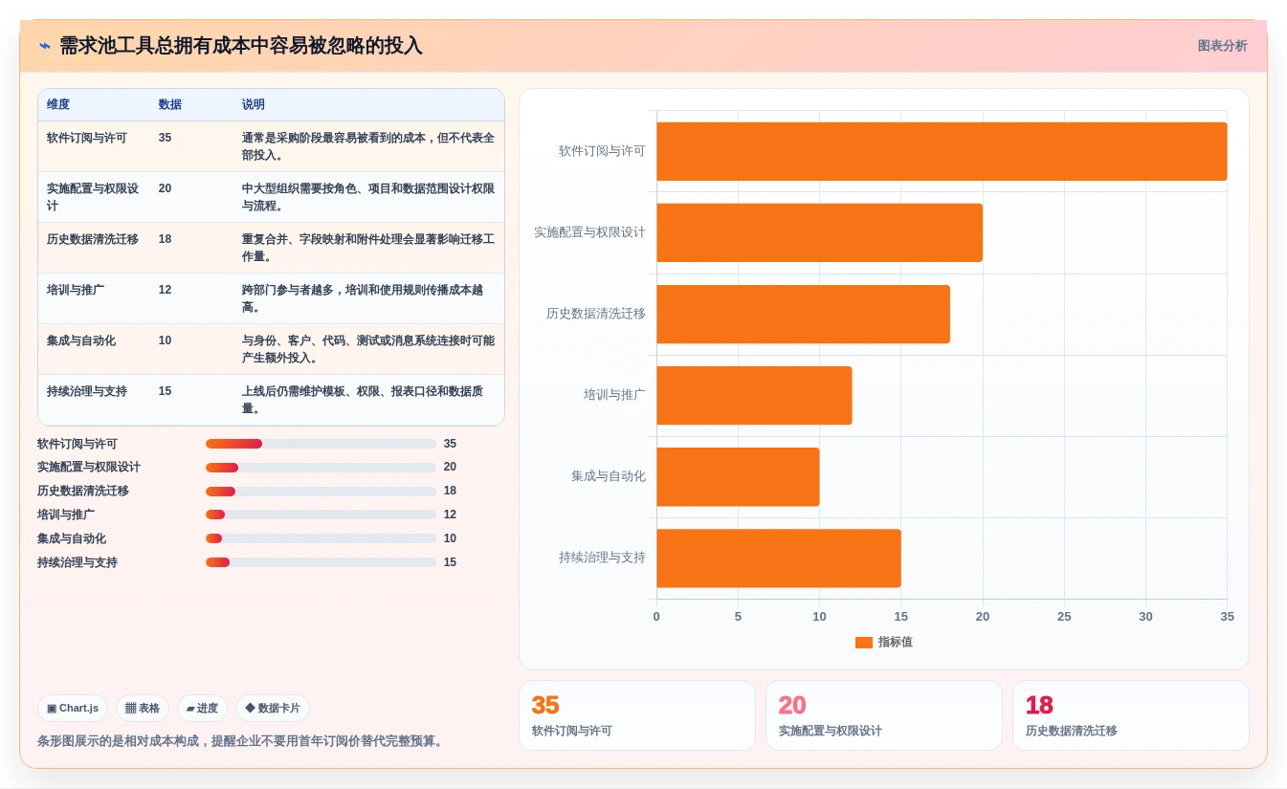1287x789 pixels.
Task: Click the 集成与自动化 chart bar
Action: coord(738,476)
